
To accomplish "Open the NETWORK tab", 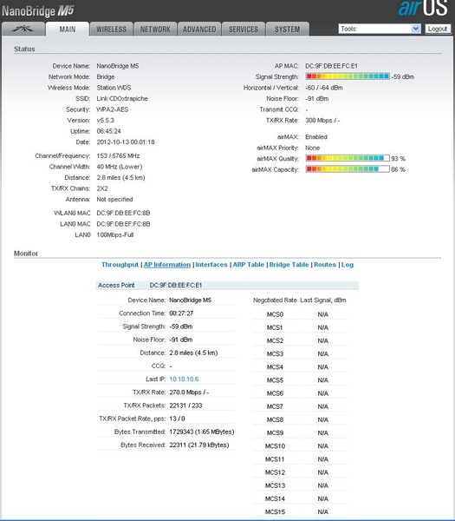I will [x=155, y=30].
